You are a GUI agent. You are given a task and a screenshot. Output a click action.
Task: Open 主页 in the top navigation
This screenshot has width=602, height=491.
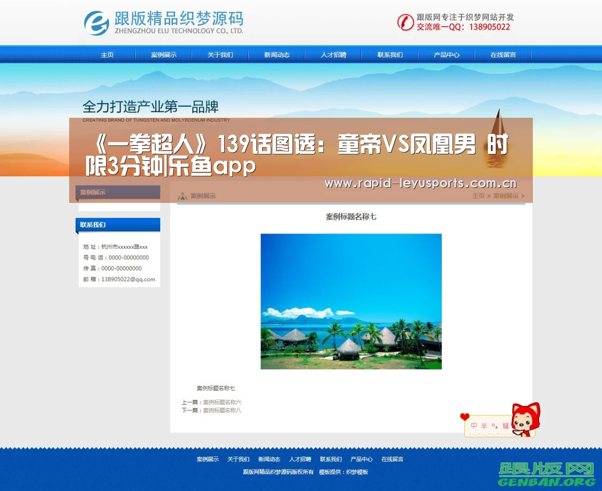107,55
